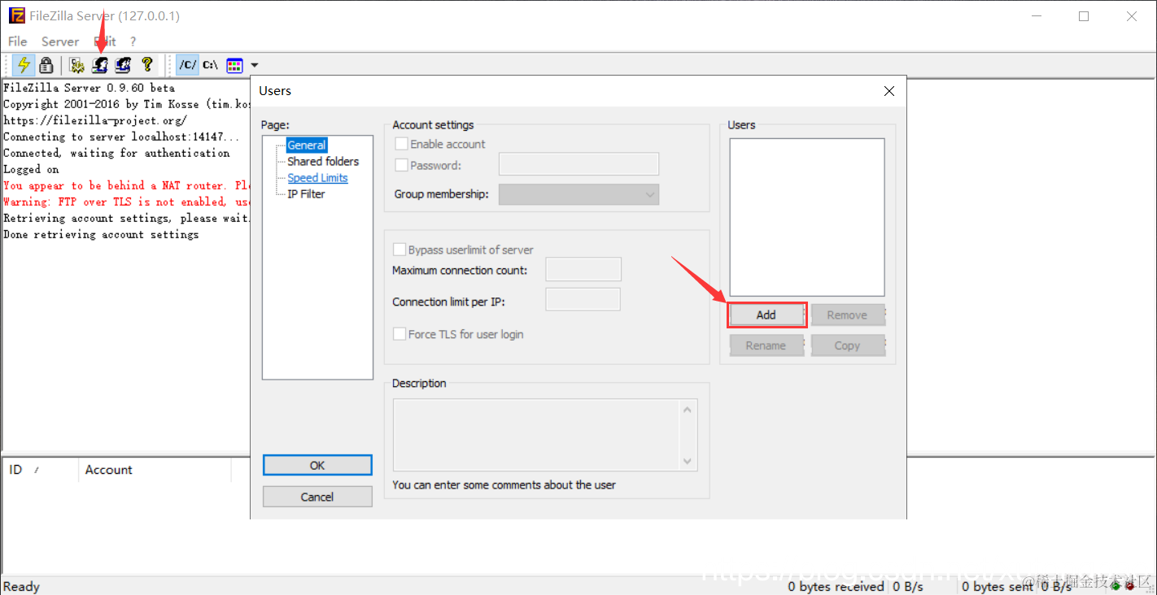Click the https://filezilla-project.org/ log line
Screen dimensions: 1157x595
[95, 120]
